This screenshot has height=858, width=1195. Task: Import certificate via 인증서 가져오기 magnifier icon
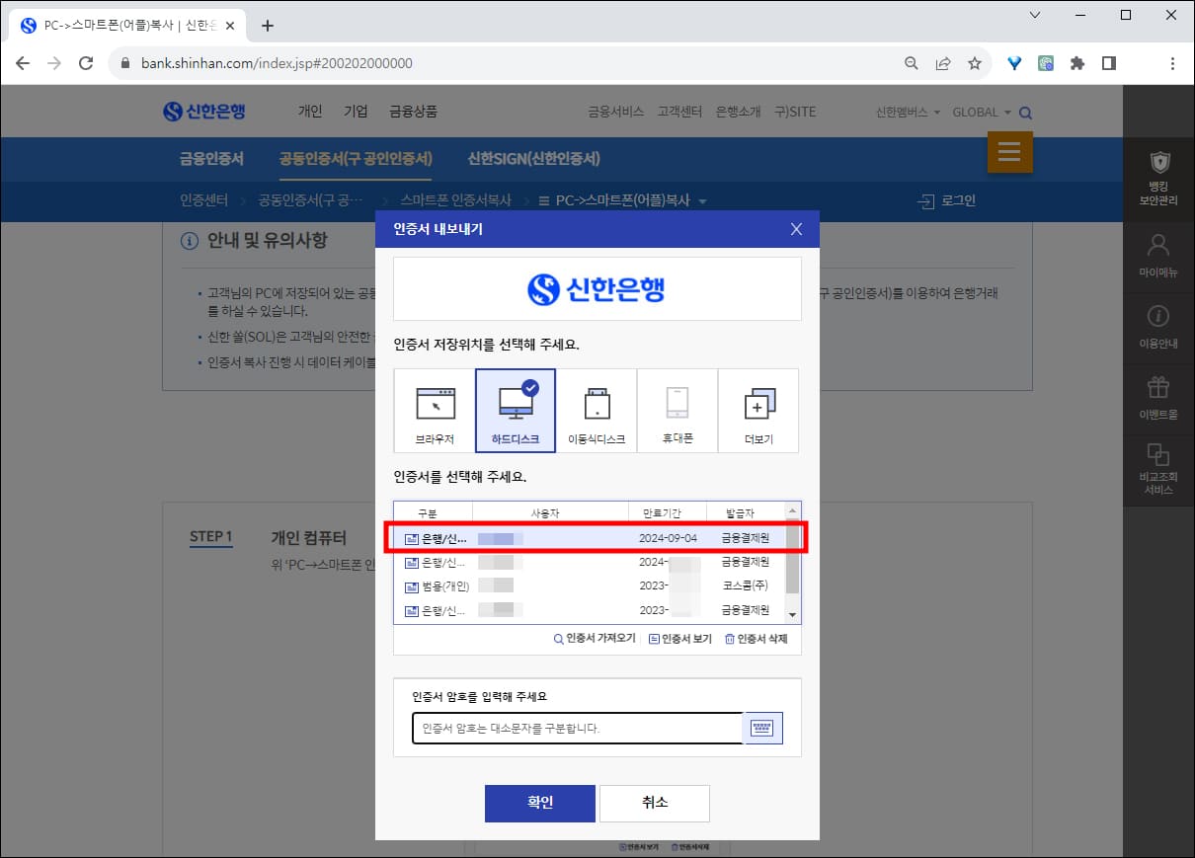594,638
